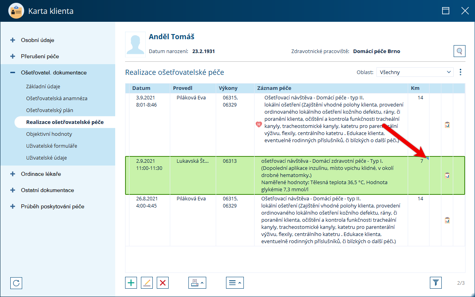This screenshot has height=297, width=475.
Task: Click the birth date 23.2.1931
Action: (x=203, y=51)
